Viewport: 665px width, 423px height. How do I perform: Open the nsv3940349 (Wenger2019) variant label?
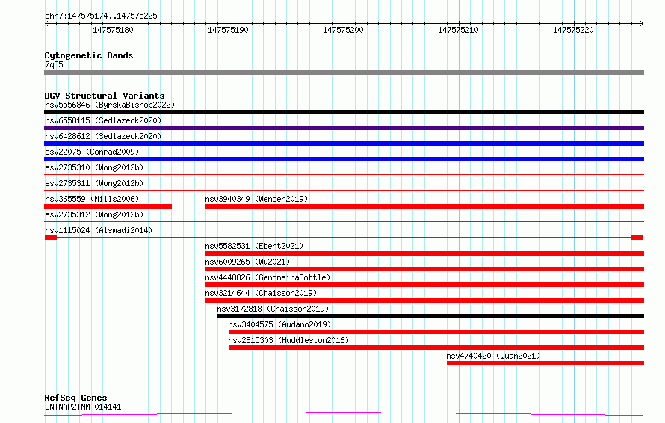coord(256,199)
